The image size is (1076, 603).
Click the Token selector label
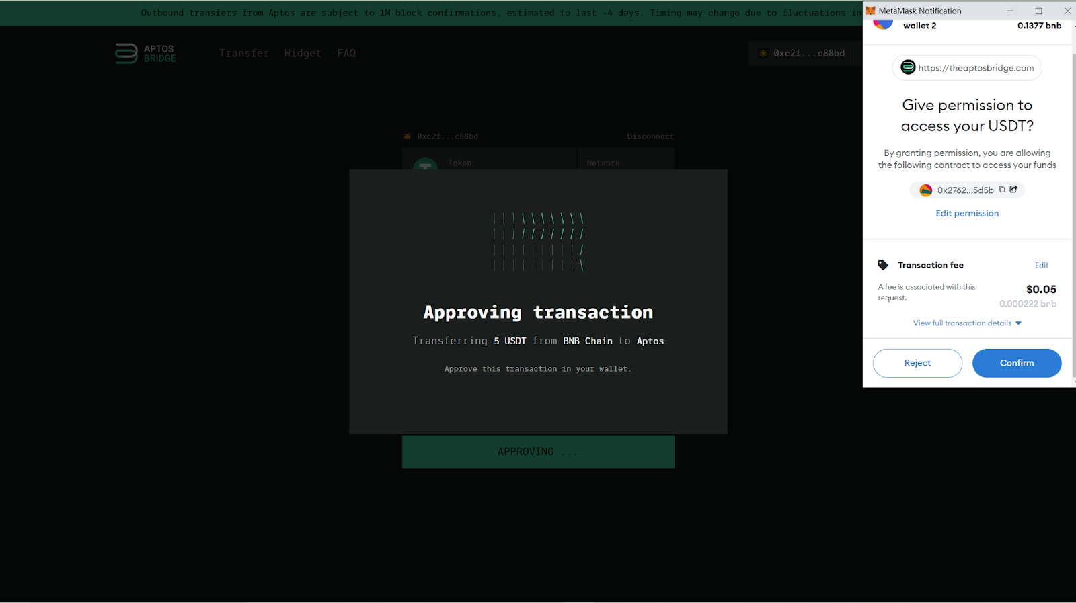coord(460,163)
